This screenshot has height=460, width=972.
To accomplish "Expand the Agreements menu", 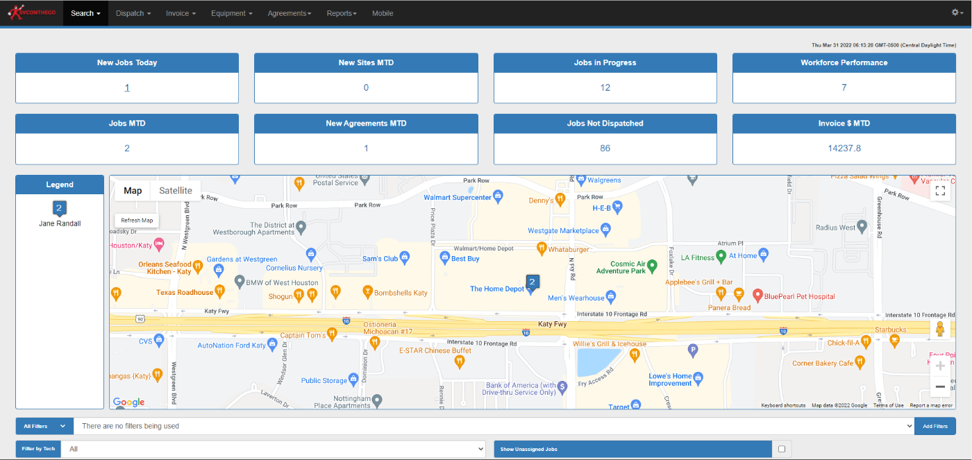I will click(290, 13).
